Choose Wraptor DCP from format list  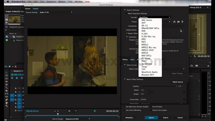point(148,75)
